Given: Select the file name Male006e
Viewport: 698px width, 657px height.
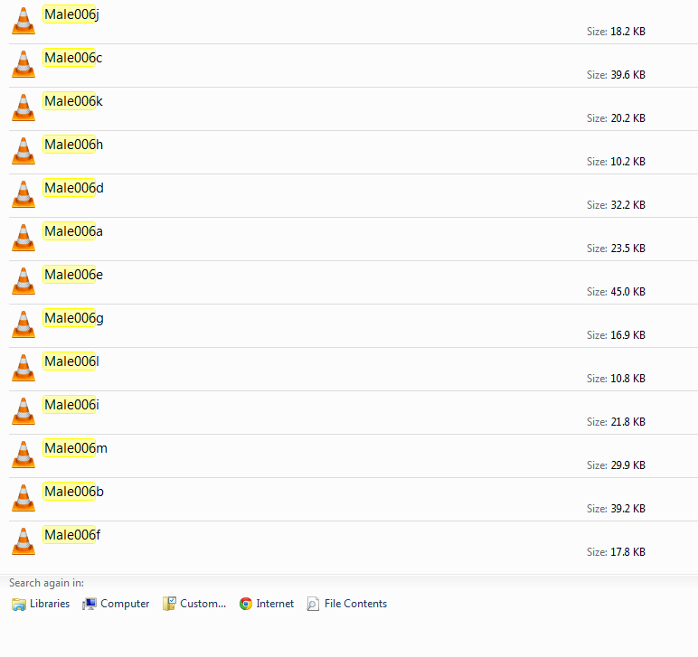Looking at the screenshot, I should coord(73,275).
